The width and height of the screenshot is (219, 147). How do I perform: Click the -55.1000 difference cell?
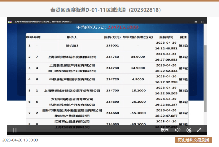[x=138, y=113]
